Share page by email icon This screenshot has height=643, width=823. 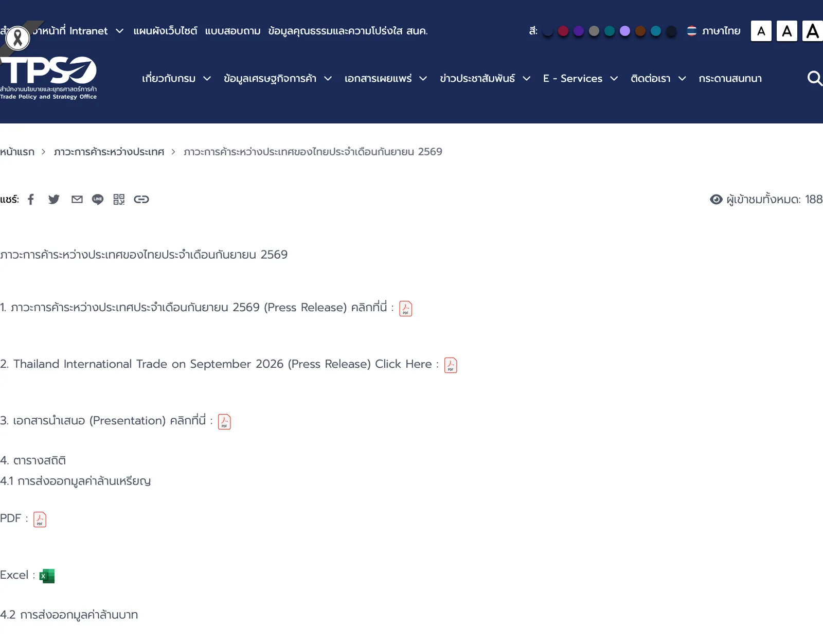coord(77,200)
